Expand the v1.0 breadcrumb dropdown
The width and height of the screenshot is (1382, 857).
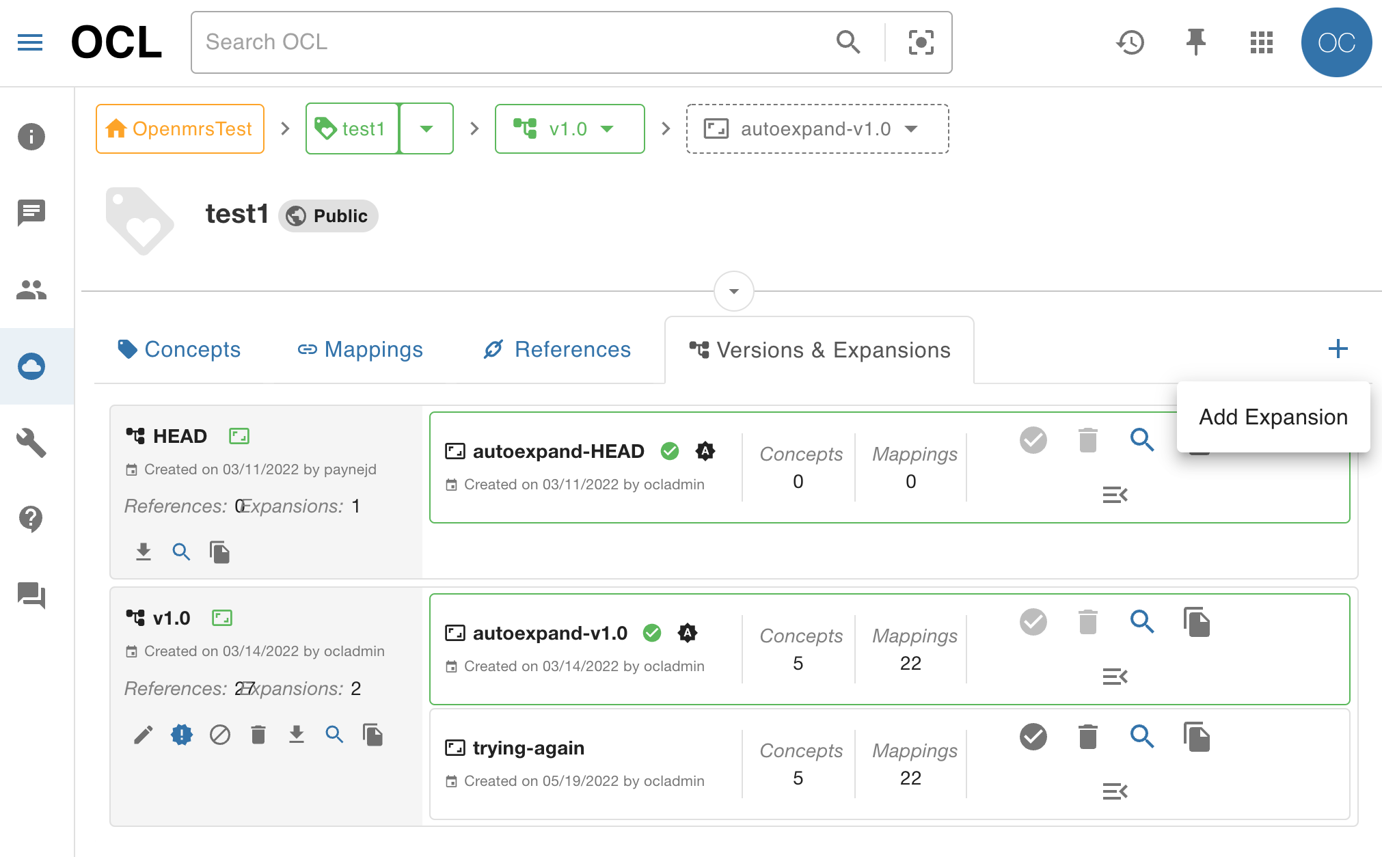608,128
